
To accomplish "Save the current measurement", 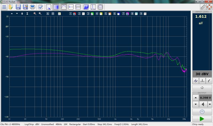I will (x=18, y=7).
